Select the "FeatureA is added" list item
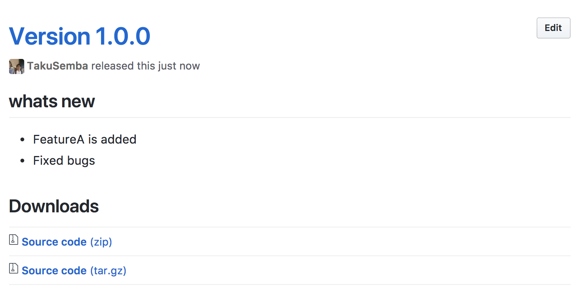This screenshot has width=582, height=300. tap(85, 139)
